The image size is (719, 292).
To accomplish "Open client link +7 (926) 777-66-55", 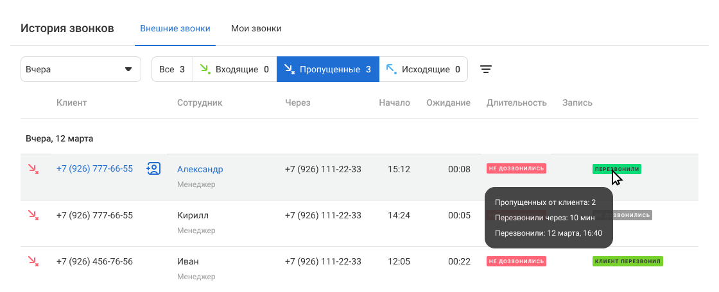I will pos(94,169).
